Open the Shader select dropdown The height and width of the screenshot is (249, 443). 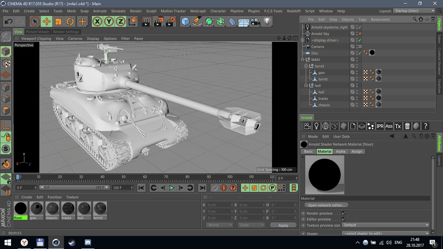tap(386, 233)
